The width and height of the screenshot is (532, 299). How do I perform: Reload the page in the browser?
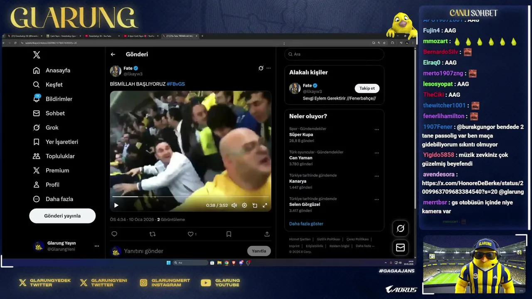(x=15, y=43)
